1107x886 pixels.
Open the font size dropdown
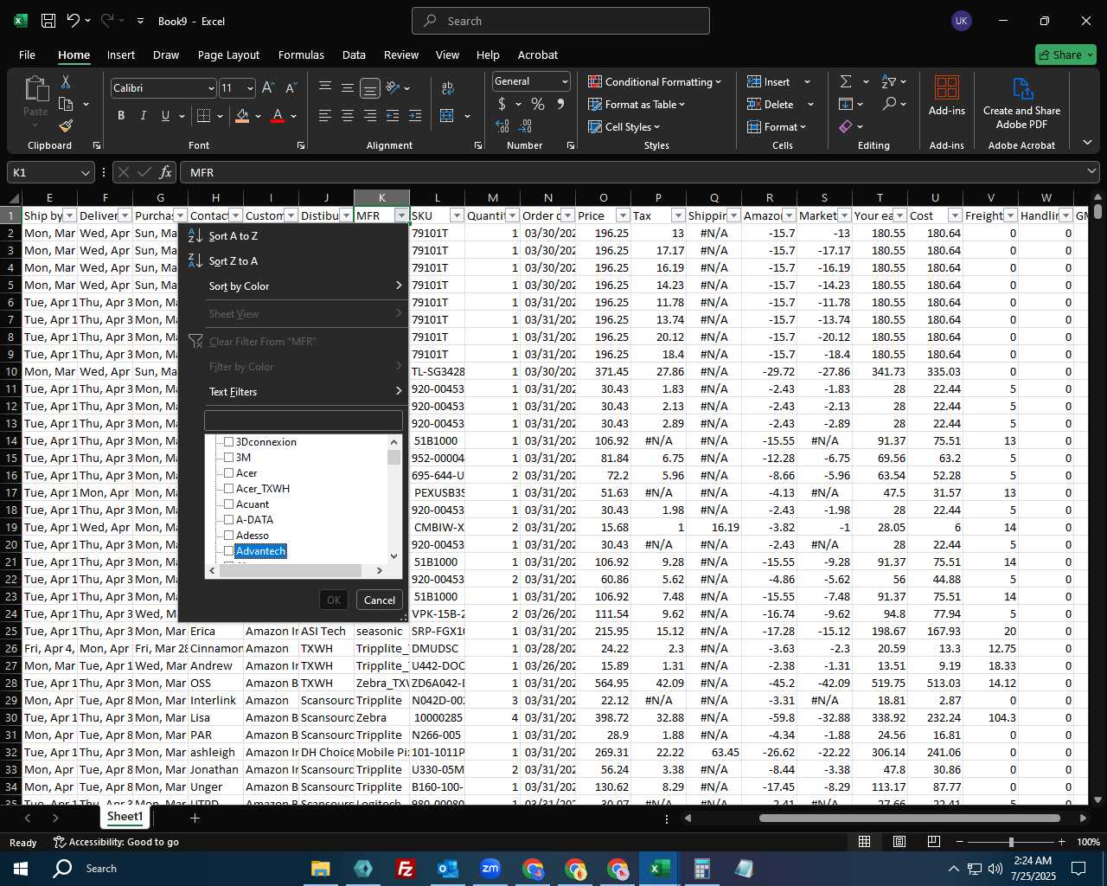pyautogui.click(x=250, y=88)
